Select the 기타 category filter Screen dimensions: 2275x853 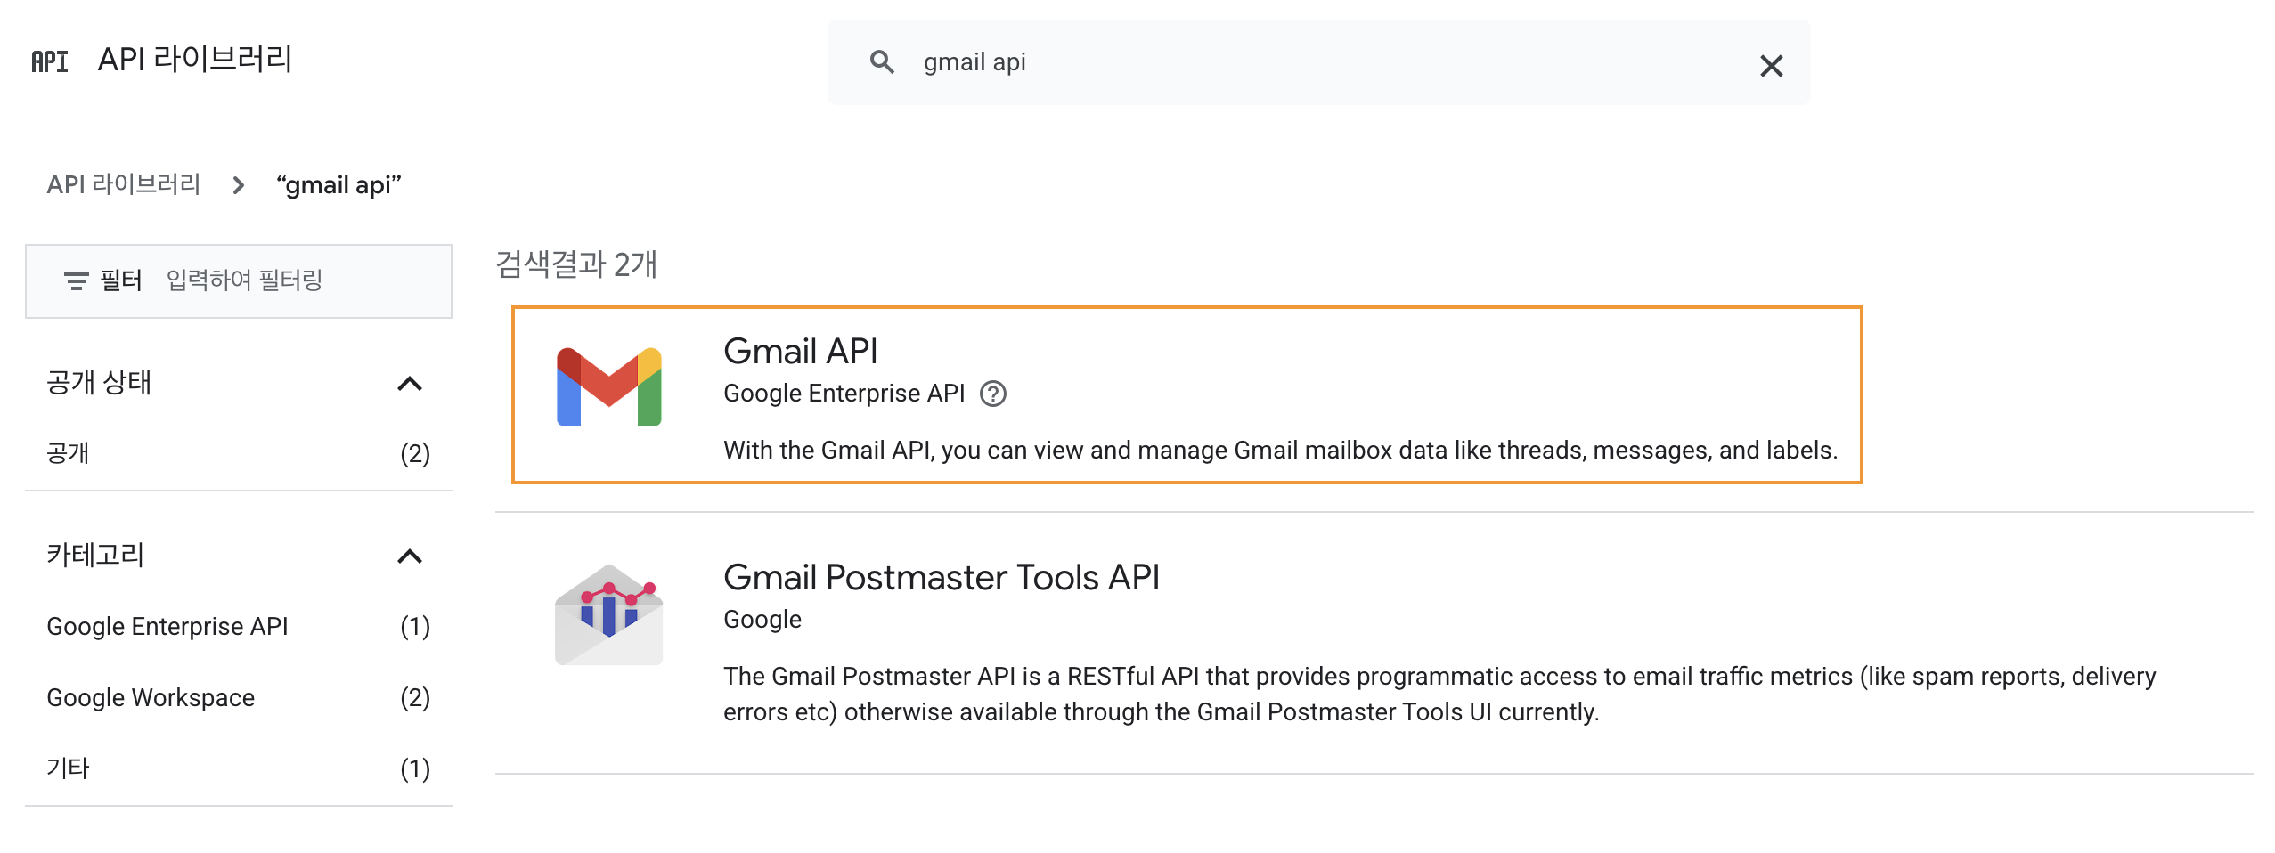point(69,768)
